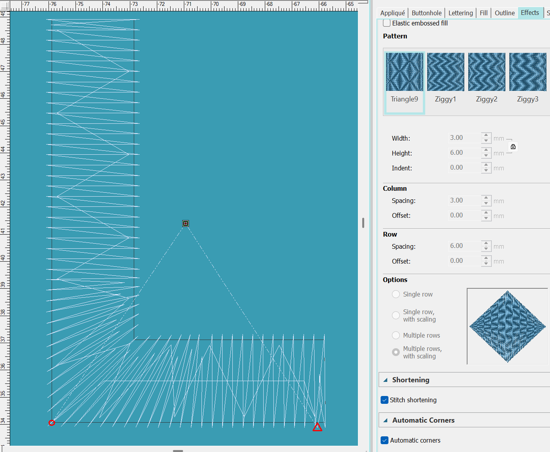Image resolution: width=550 pixels, height=452 pixels.
Task: Switch to the Buttonhole tab
Action: click(426, 13)
